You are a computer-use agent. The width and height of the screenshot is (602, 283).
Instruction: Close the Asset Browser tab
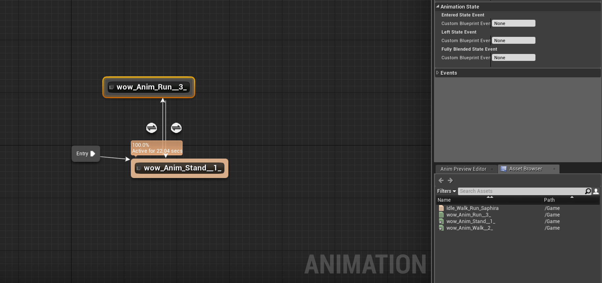pos(554,169)
